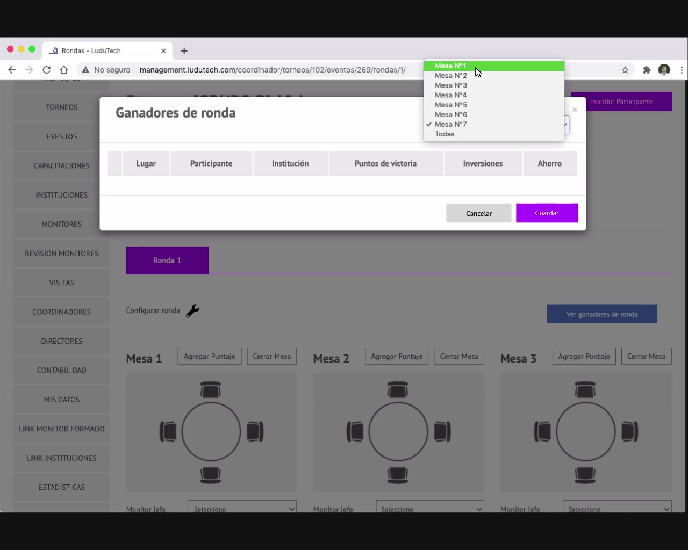Click the address bar URL
The width and height of the screenshot is (688, 550).
(x=273, y=70)
